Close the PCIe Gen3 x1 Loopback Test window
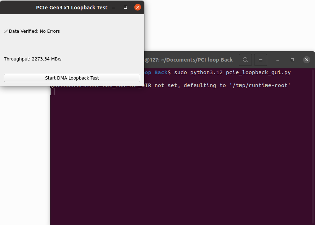Image resolution: width=315 pixels, height=225 pixels. coord(137,7)
